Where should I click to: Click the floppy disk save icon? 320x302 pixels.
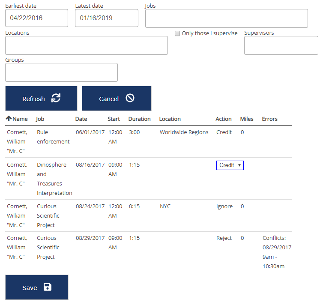tap(48, 287)
